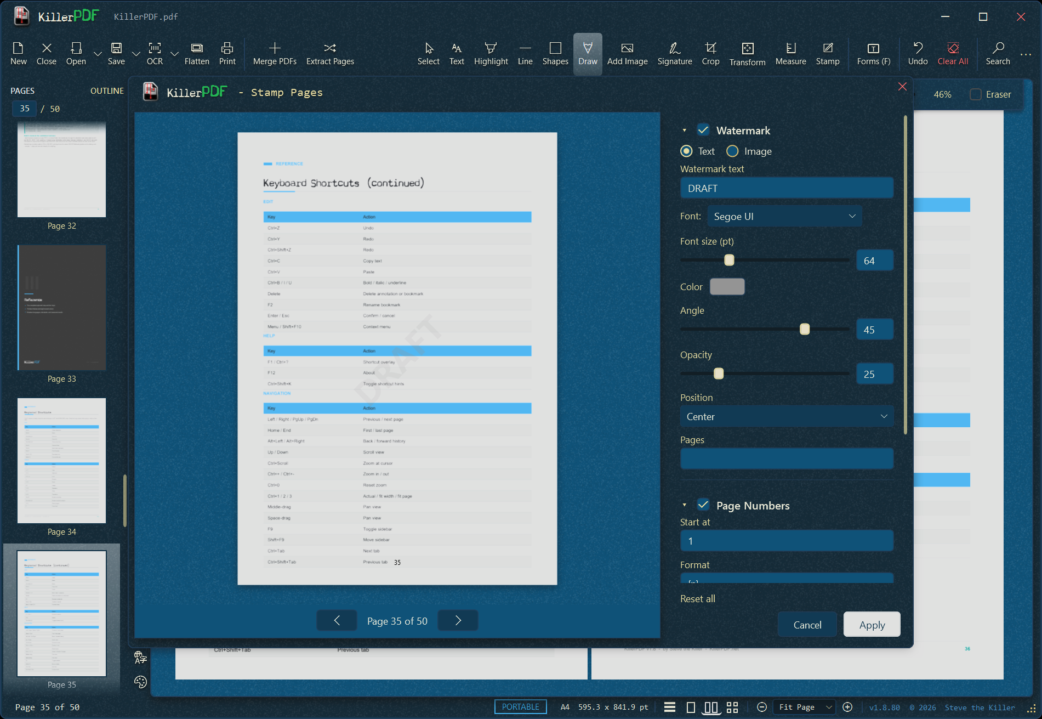The height and width of the screenshot is (719, 1042).
Task: Uncheck the Page Numbers checkbox
Action: coord(703,505)
